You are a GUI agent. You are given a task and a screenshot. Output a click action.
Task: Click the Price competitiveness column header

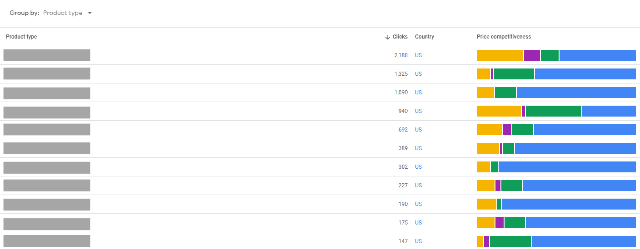(x=504, y=37)
